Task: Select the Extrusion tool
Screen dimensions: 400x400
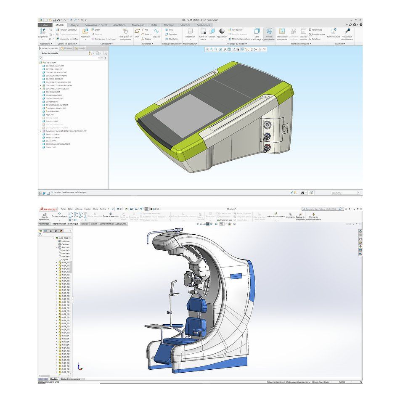Action: click(x=171, y=34)
